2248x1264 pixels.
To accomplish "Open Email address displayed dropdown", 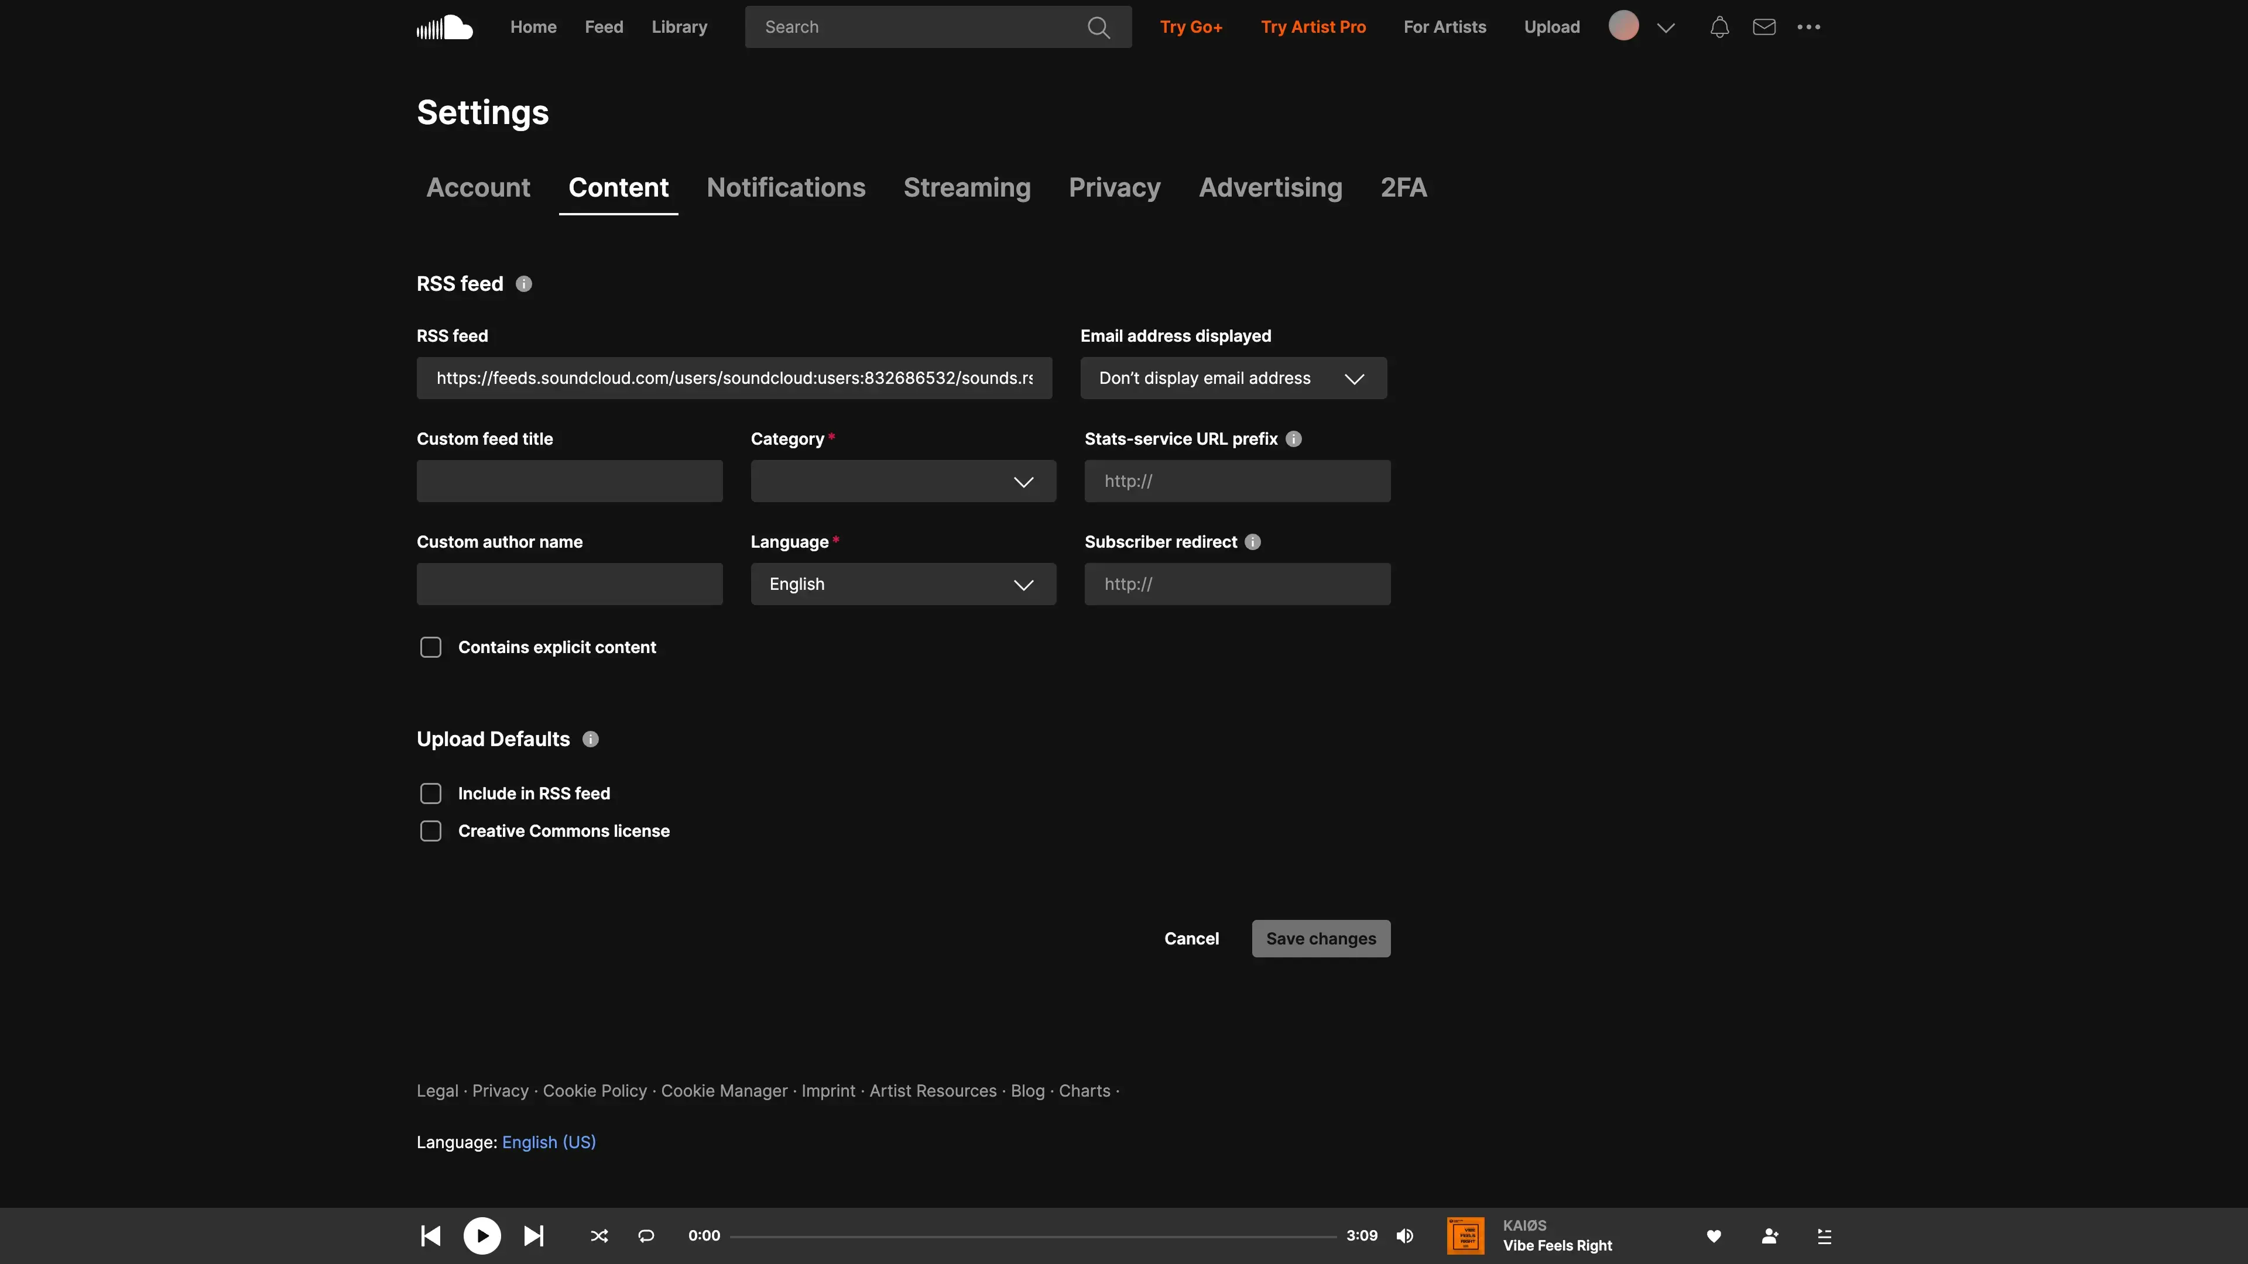I will pyautogui.click(x=1232, y=379).
